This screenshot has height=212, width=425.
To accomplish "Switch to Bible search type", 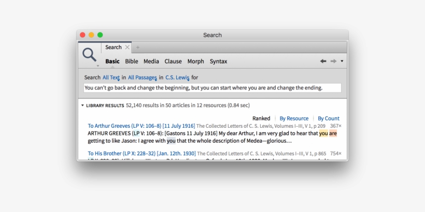I will click(x=132, y=62).
